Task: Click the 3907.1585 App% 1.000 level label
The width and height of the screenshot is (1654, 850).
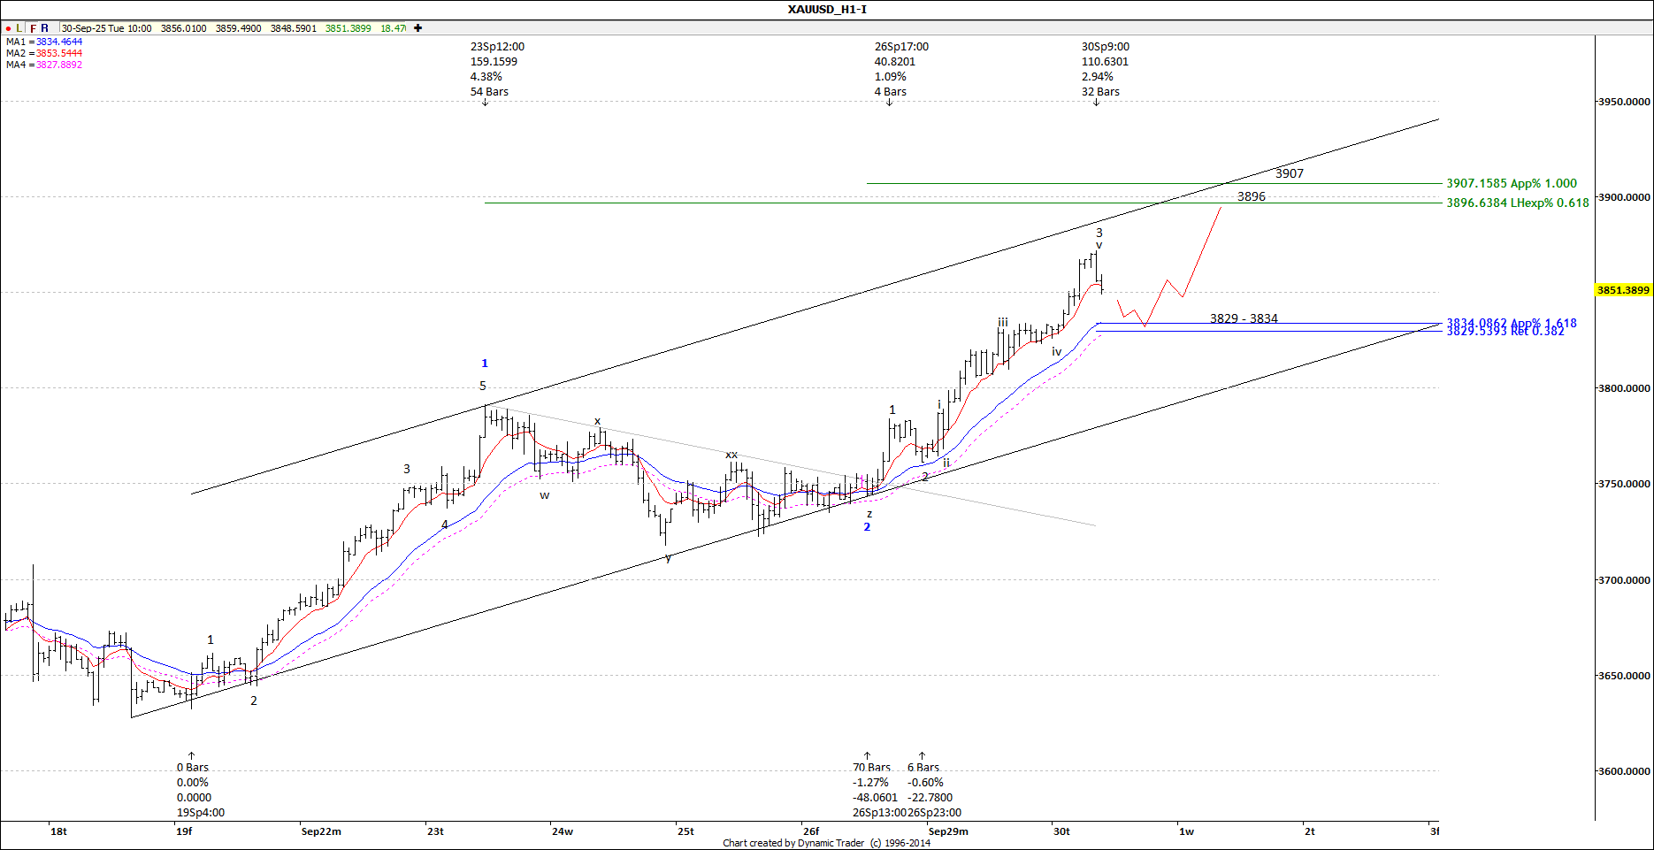Action: [1511, 183]
